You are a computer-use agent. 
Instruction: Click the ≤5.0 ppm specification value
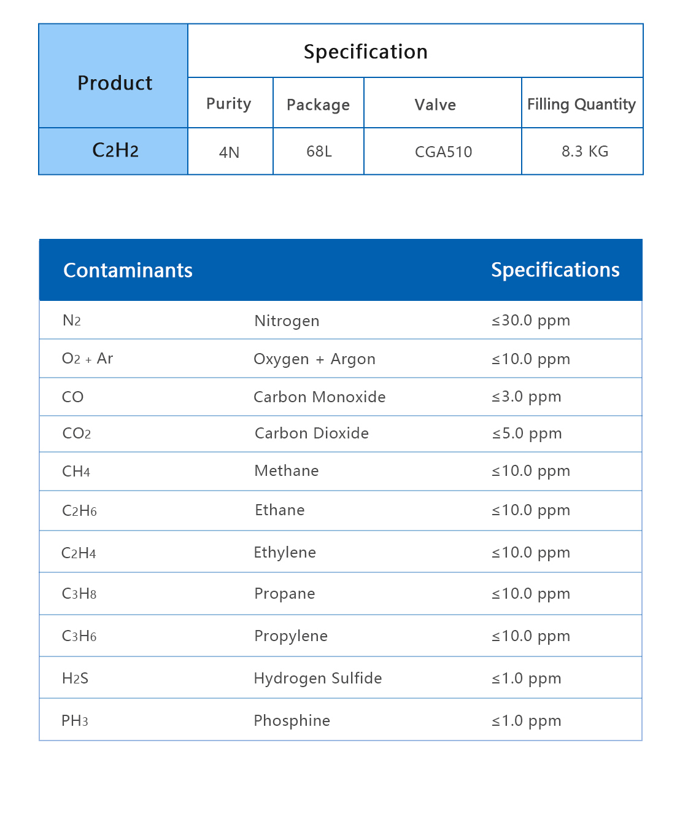[527, 434]
